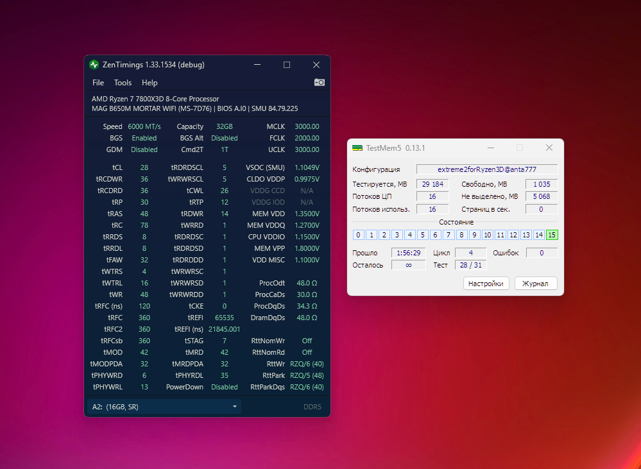Click thread state box 3

coord(397,235)
